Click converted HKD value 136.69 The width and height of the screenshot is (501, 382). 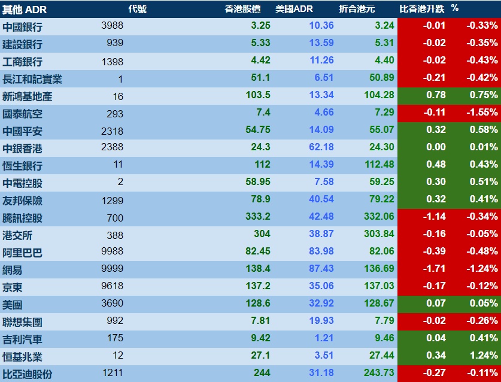point(379,268)
